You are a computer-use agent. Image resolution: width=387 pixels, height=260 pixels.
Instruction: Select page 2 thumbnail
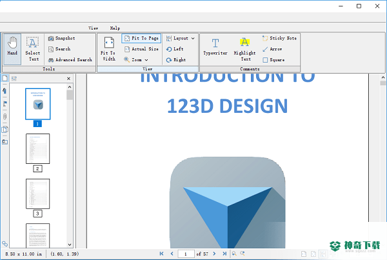38,148
